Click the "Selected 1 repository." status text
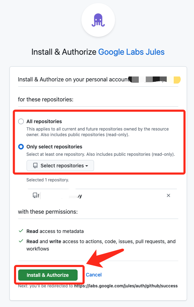Image resolution: width=194 pixels, height=307 pixels. (48, 180)
